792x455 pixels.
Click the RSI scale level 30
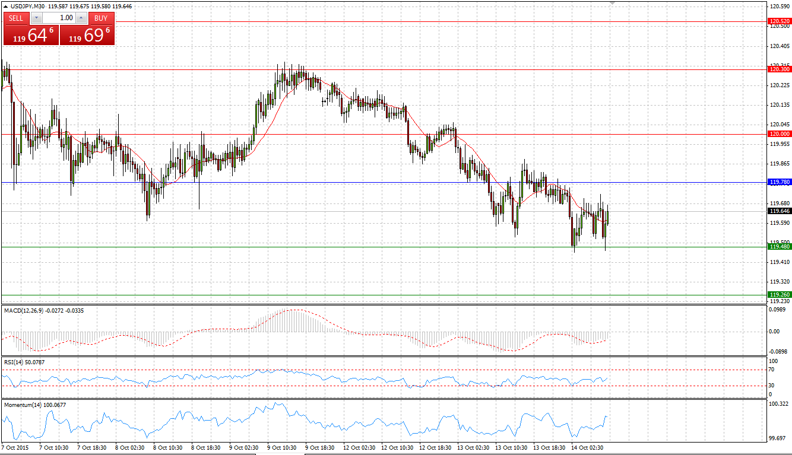tap(772, 386)
